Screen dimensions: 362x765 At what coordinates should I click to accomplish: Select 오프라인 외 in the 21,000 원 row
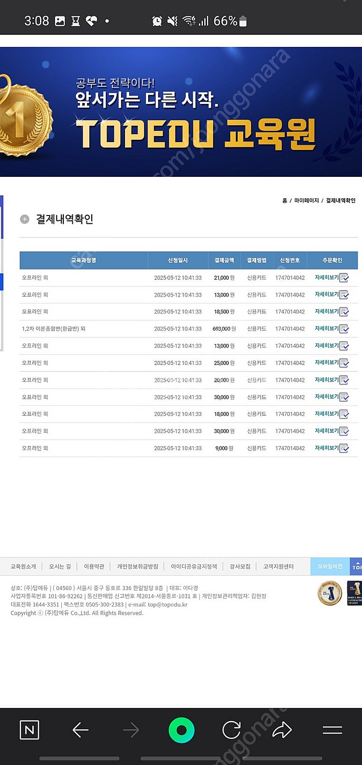pos(35,278)
